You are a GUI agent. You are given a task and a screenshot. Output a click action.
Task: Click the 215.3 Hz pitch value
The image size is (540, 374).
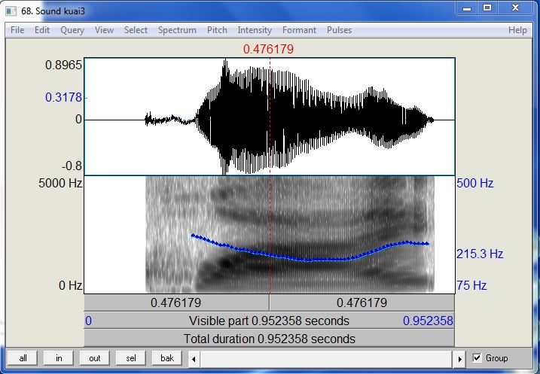(480, 254)
